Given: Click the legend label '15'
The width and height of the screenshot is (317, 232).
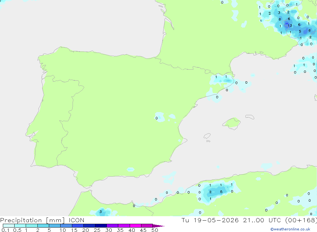Looking at the screenshot, I should pyautogui.click(x=74, y=230).
